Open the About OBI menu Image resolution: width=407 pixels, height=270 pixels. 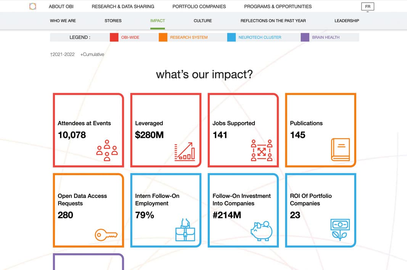tap(61, 6)
